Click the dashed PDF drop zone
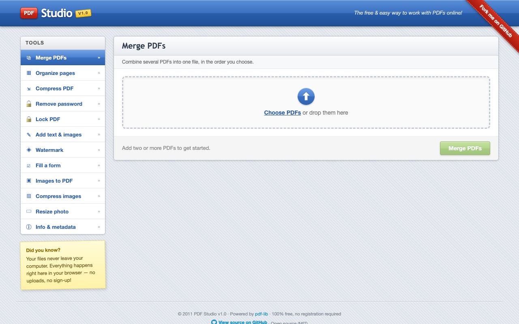 click(x=306, y=102)
